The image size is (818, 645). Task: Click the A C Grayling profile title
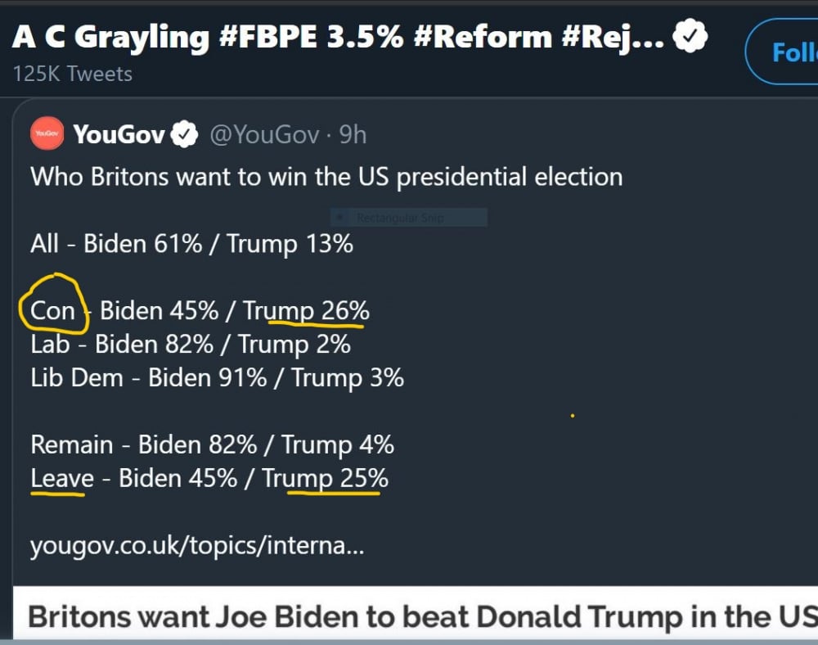(x=338, y=37)
